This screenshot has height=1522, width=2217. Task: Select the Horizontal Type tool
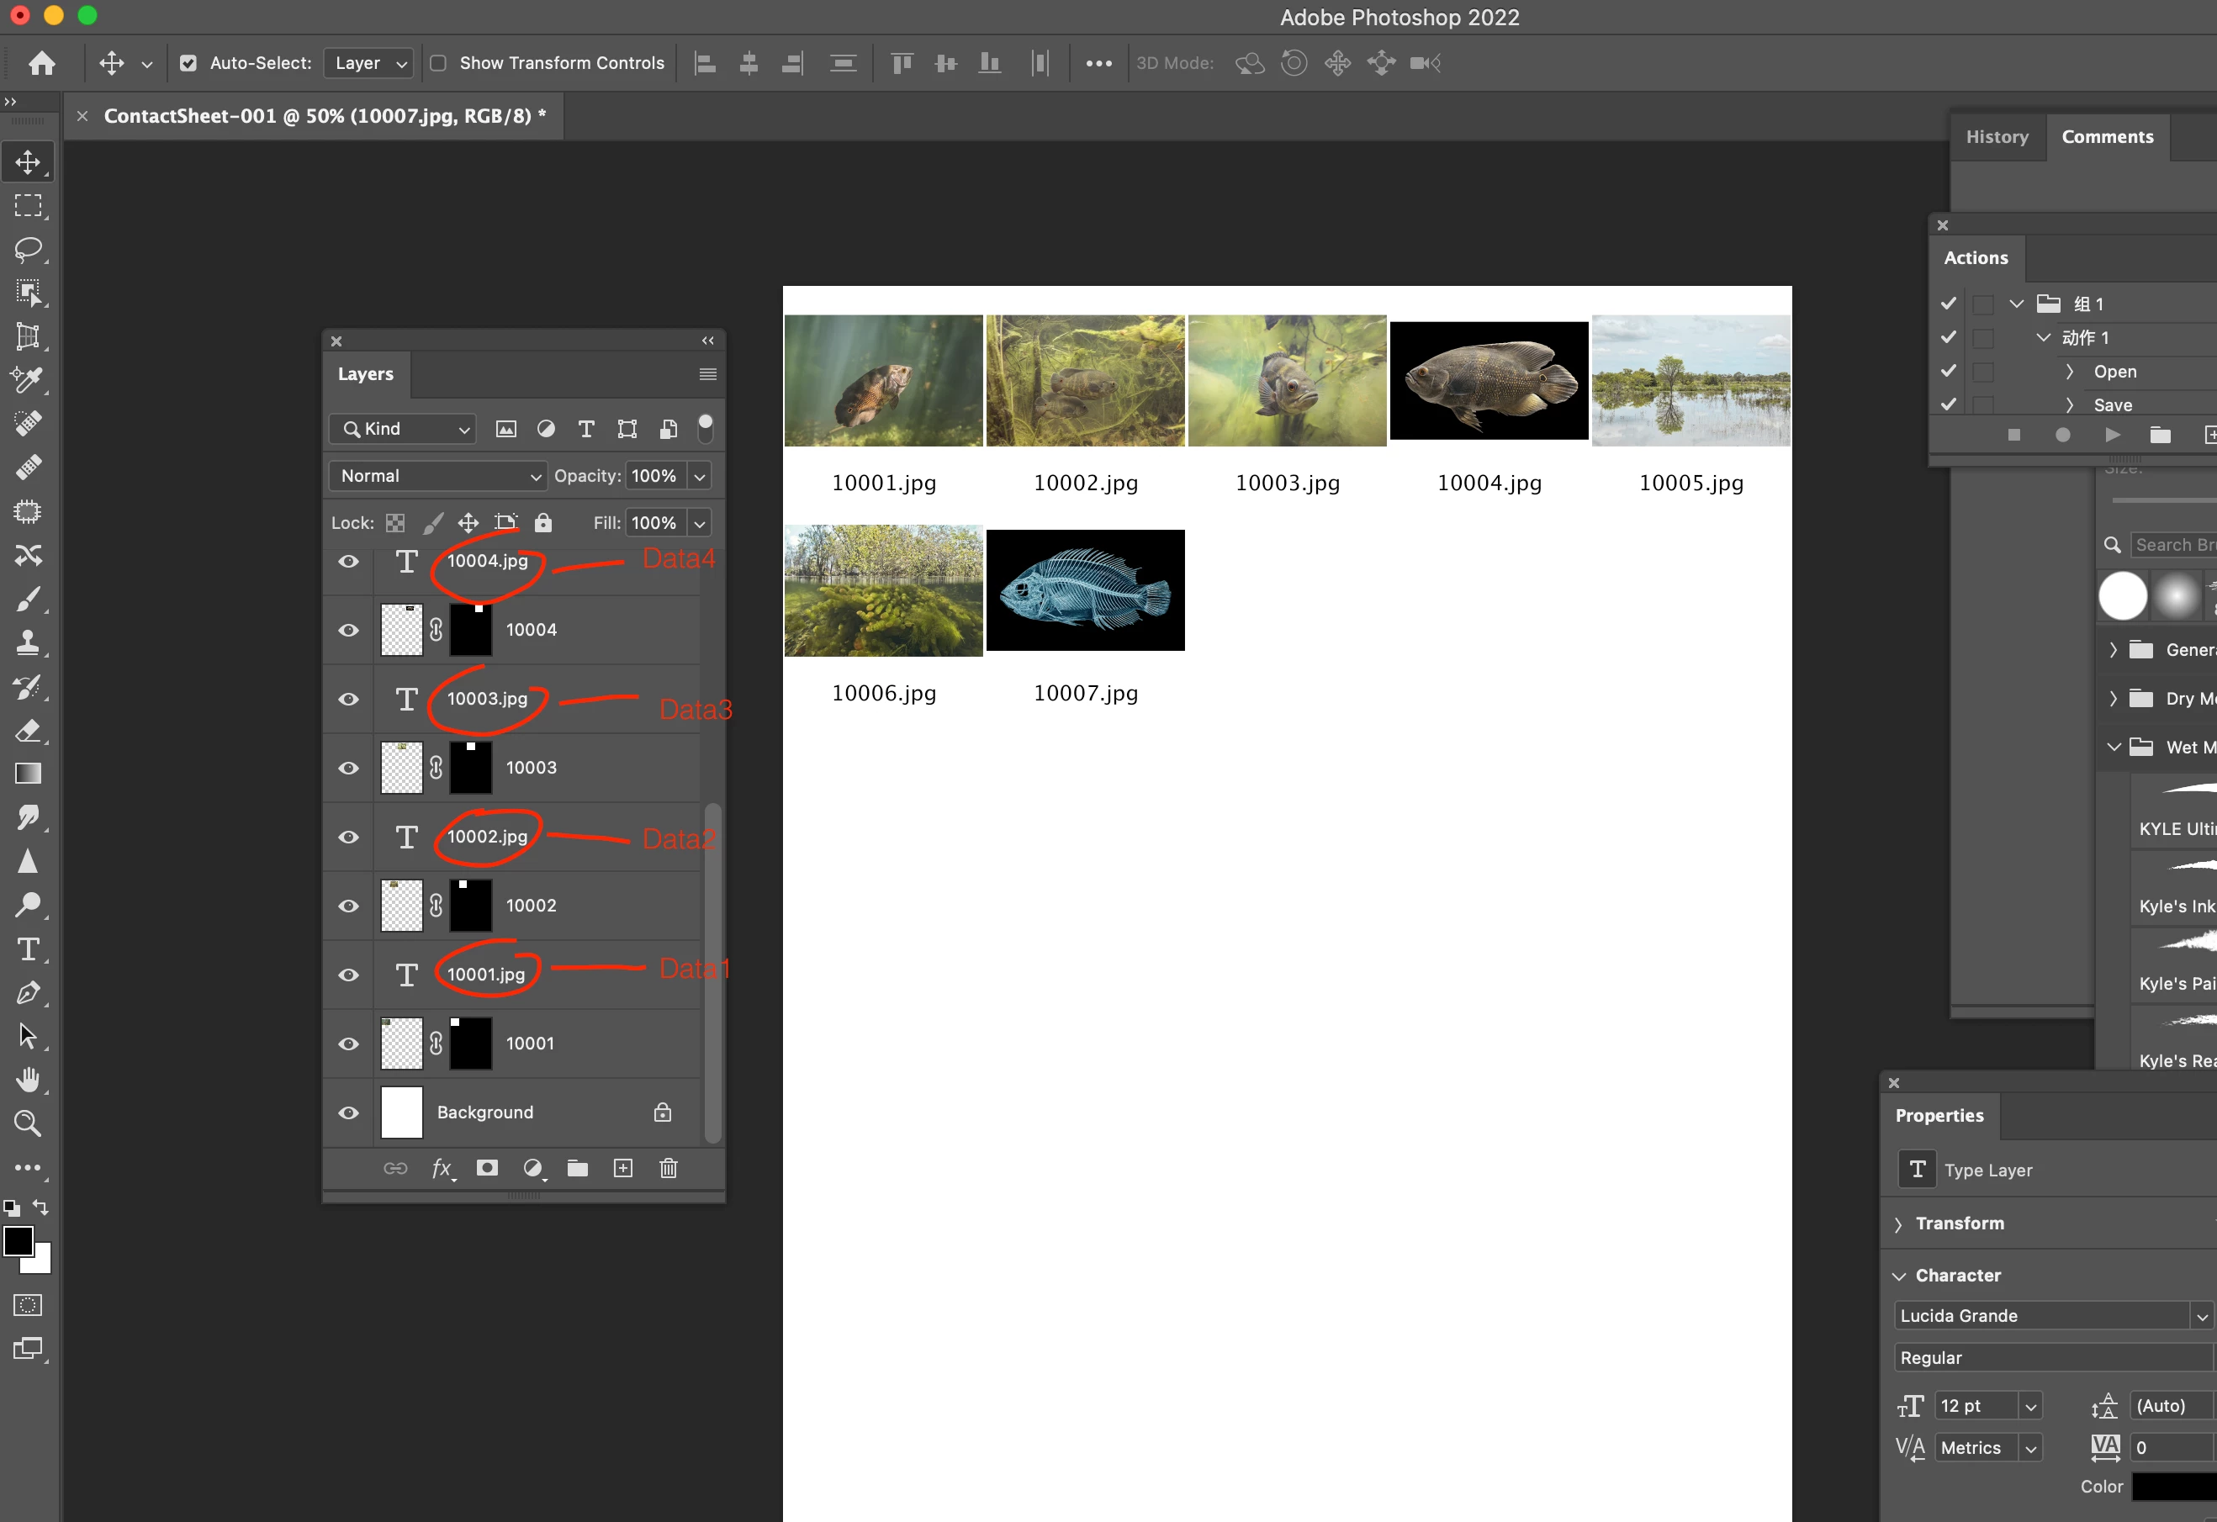28,950
